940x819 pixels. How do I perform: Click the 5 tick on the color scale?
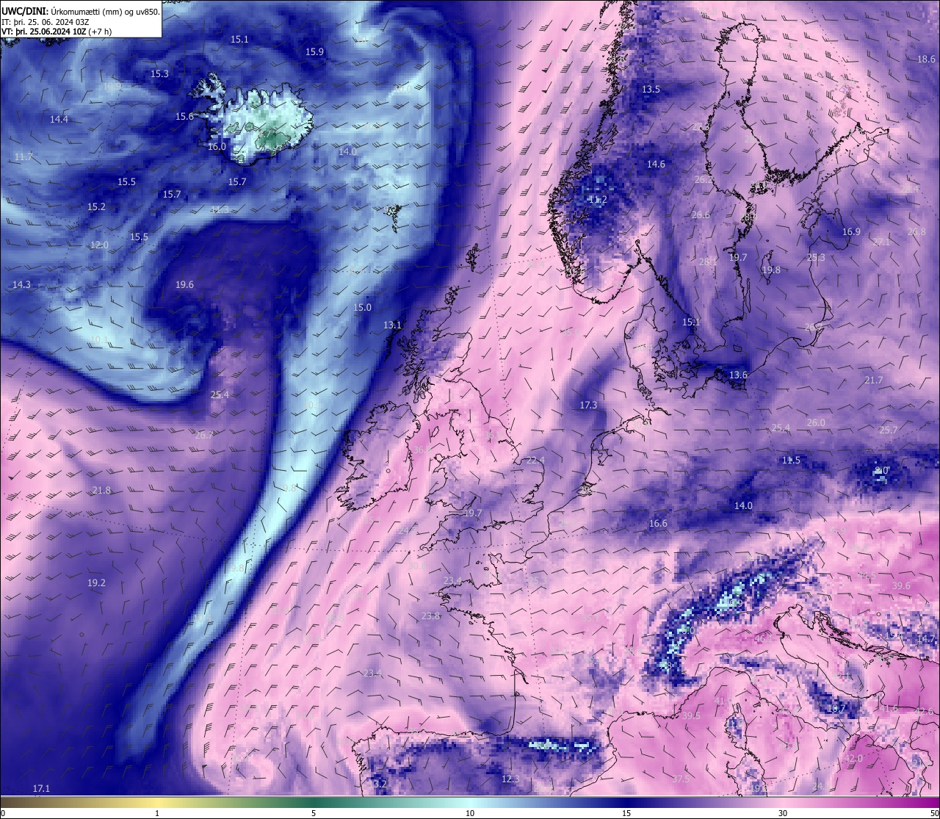coord(314,813)
